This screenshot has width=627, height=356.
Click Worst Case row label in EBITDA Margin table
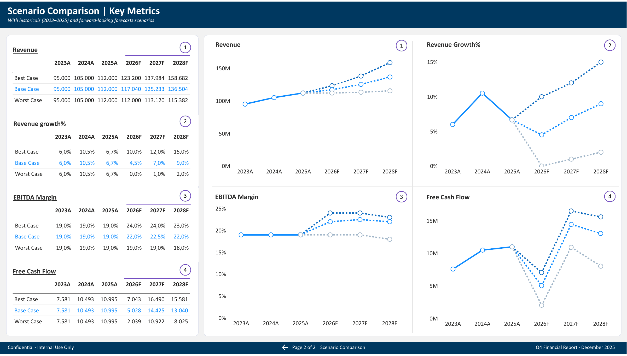[x=29, y=248]
